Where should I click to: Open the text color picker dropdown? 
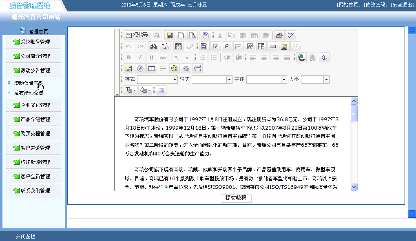click(x=130, y=91)
